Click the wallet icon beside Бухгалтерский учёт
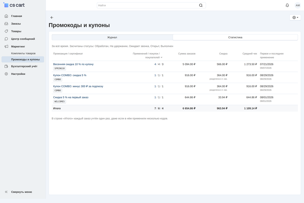 [6, 66]
